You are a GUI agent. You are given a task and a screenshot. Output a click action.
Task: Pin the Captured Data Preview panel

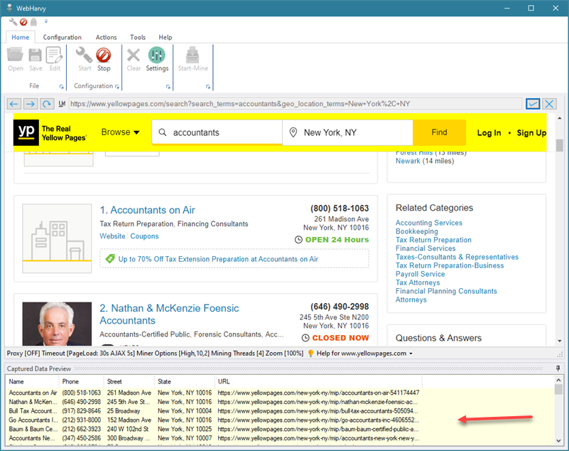[558, 368]
